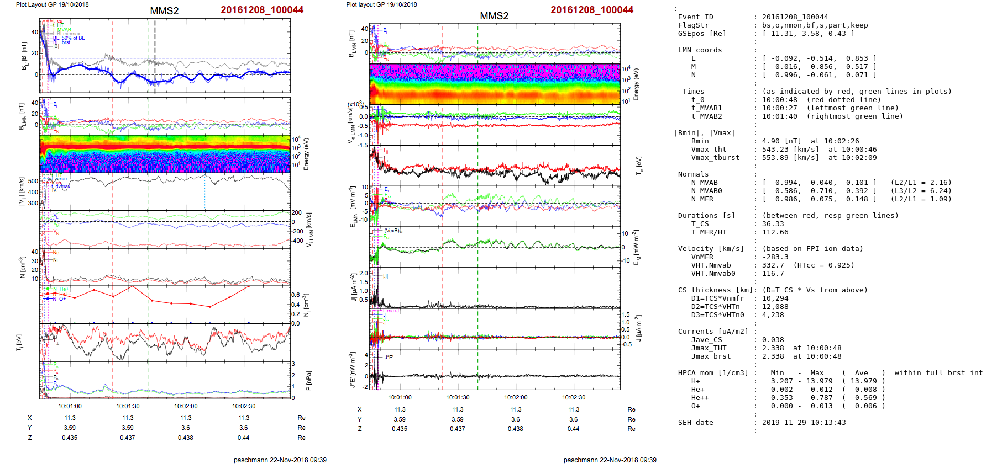Click the 'HPCA mom [1/cm3]' heading
The height and width of the screenshot is (464, 997).
coord(713,373)
